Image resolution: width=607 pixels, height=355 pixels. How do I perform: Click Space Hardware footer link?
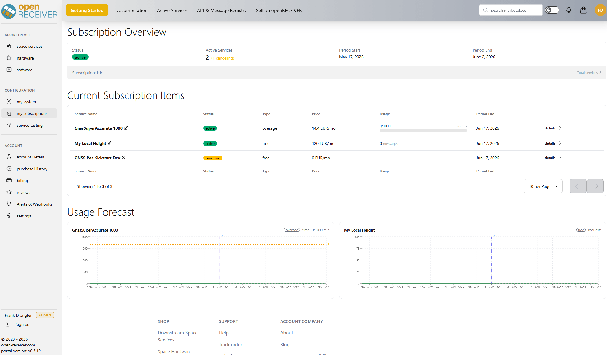click(x=174, y=351)
